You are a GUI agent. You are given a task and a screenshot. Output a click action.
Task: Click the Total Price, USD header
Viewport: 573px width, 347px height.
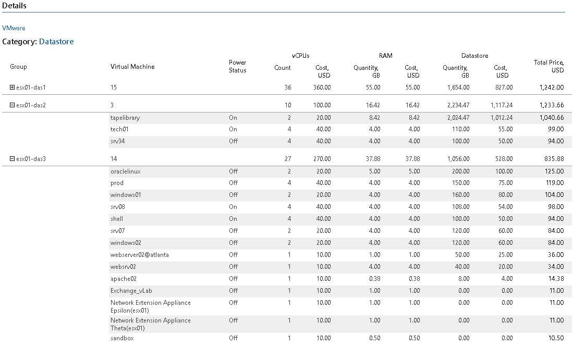click(x=549, y=66)
